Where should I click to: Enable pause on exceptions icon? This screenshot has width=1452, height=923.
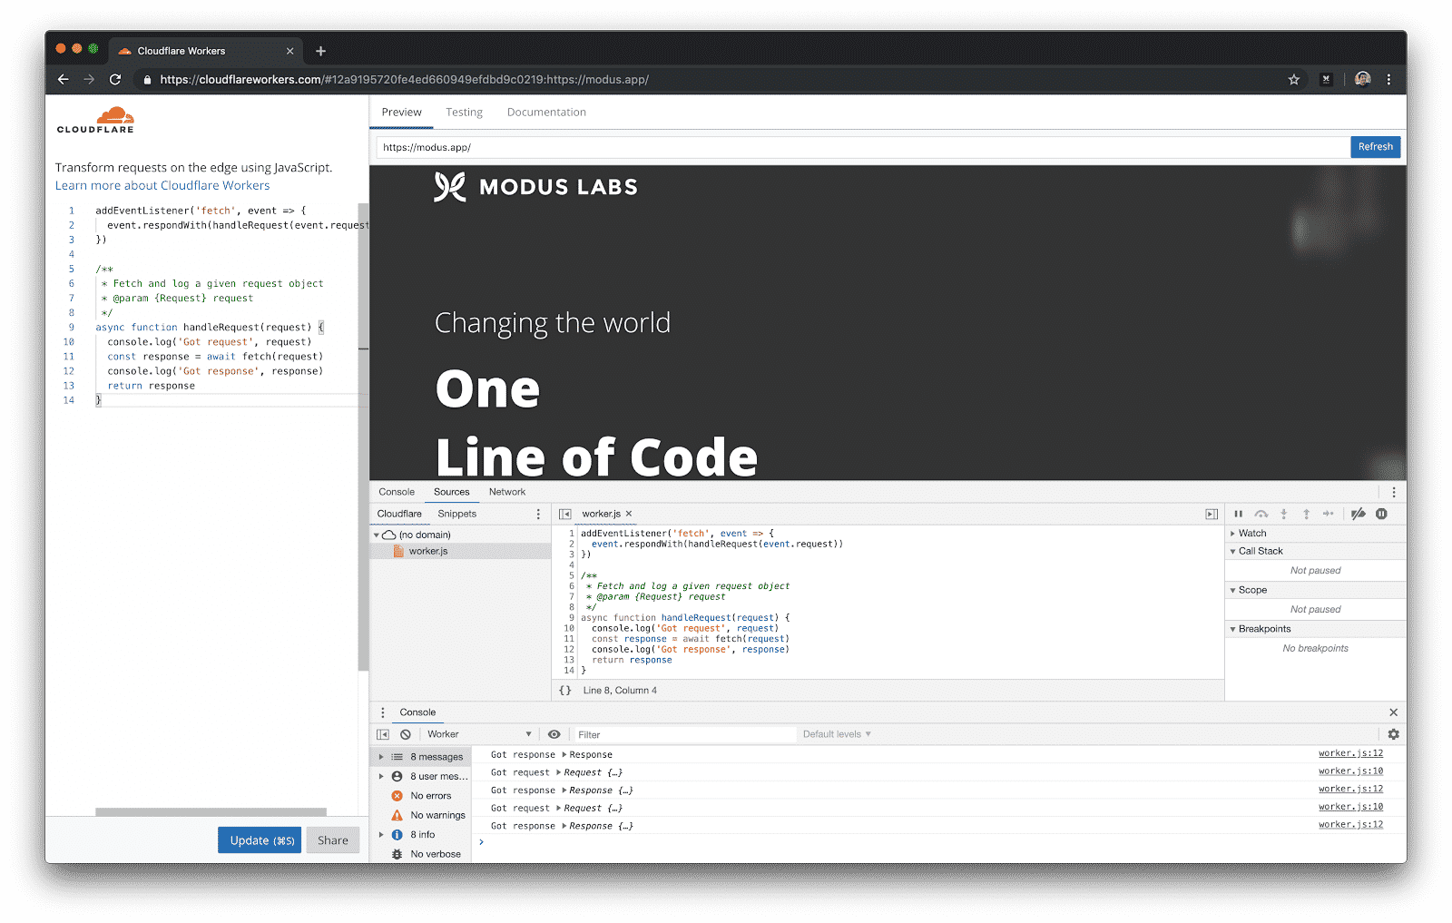(1382, 514)
